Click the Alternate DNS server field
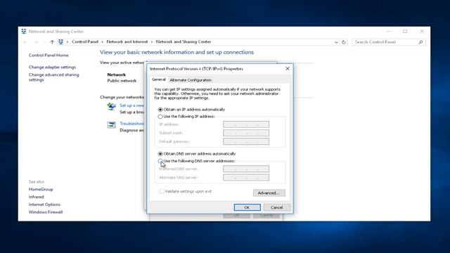 (x=246, y=177)
